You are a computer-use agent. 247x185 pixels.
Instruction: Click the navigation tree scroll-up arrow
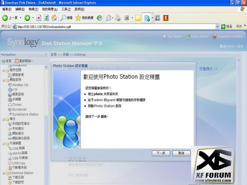(46, 67)
